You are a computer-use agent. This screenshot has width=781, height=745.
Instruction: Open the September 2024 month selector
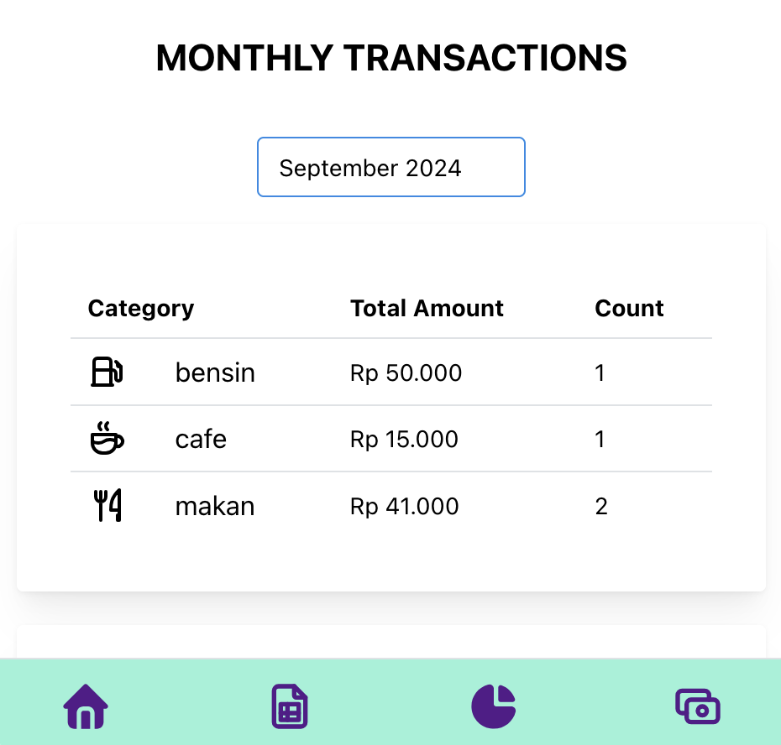(390, 167)
